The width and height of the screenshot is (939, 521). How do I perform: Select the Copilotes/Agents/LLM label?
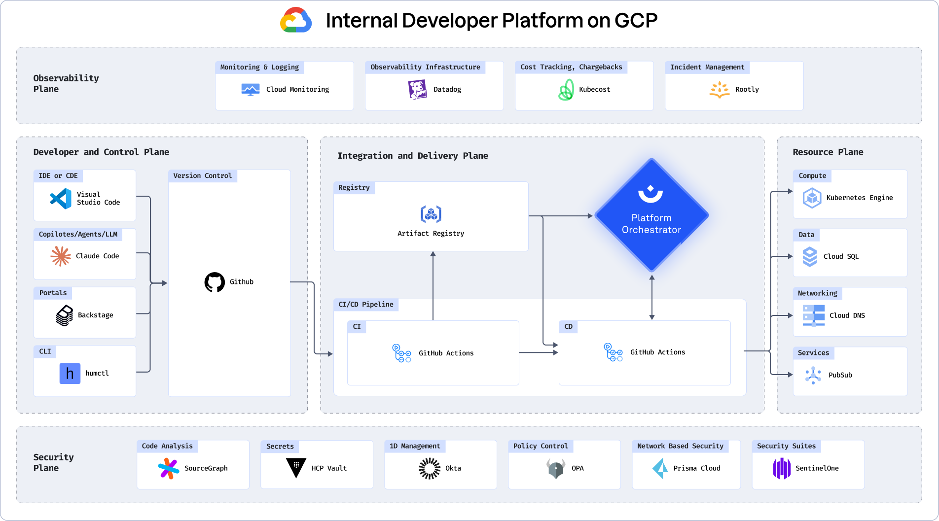pos(78,234)
